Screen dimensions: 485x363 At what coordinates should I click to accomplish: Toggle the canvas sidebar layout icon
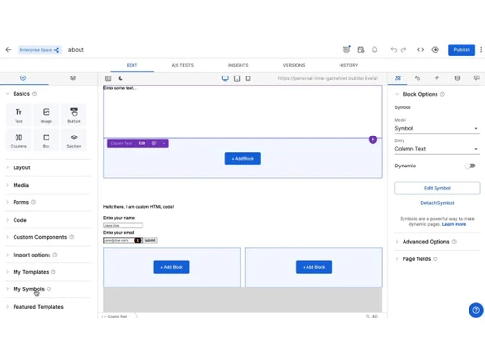108,78
